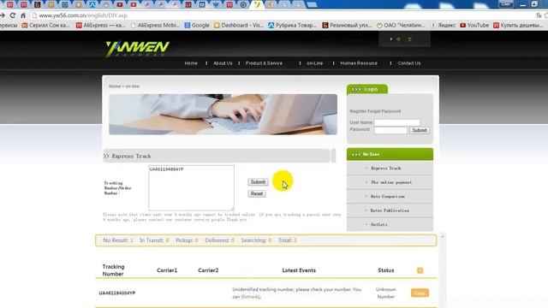The image size is (548, 308).
Task: Open the Резиновый упл... bookmark
Action: (347, 25)
